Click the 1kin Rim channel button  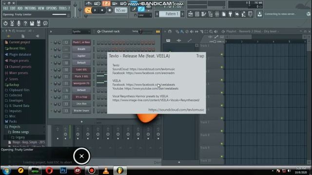(81, 104)
